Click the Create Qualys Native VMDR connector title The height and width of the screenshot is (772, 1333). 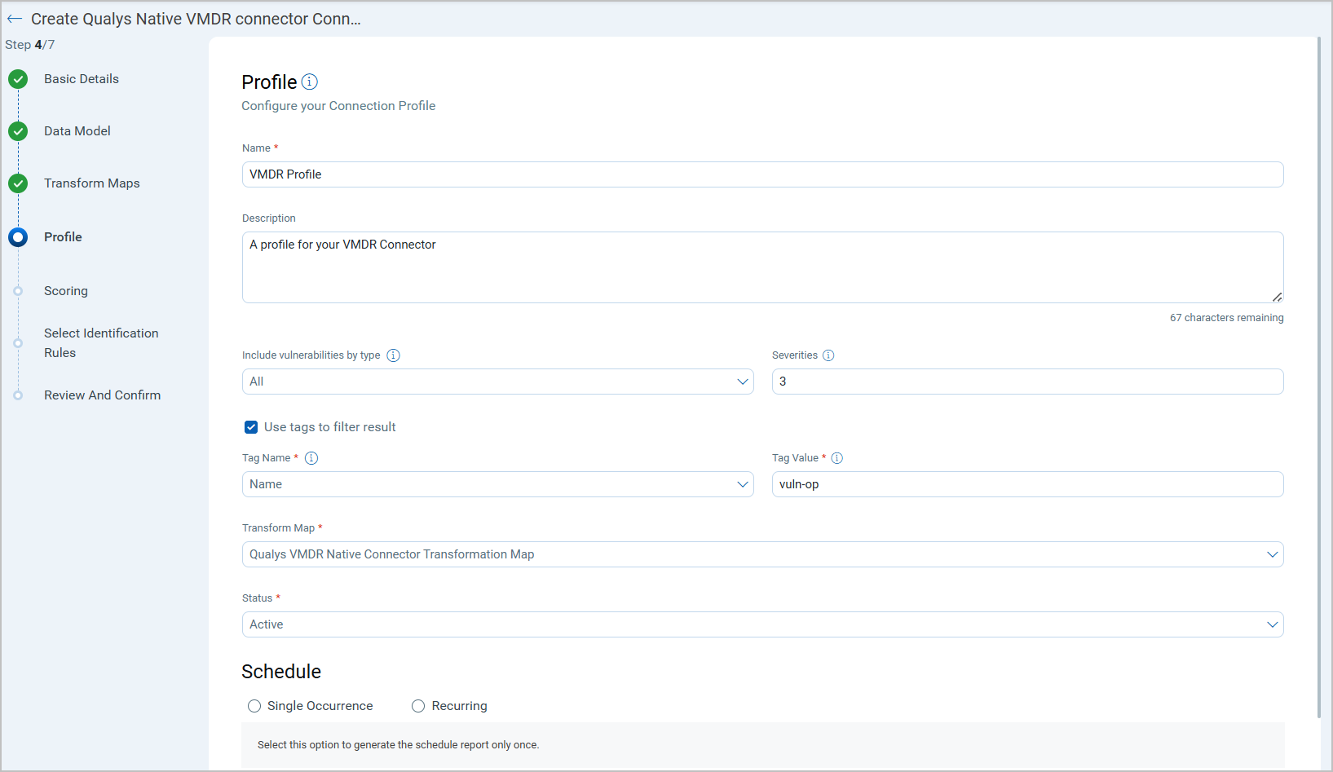196,19
